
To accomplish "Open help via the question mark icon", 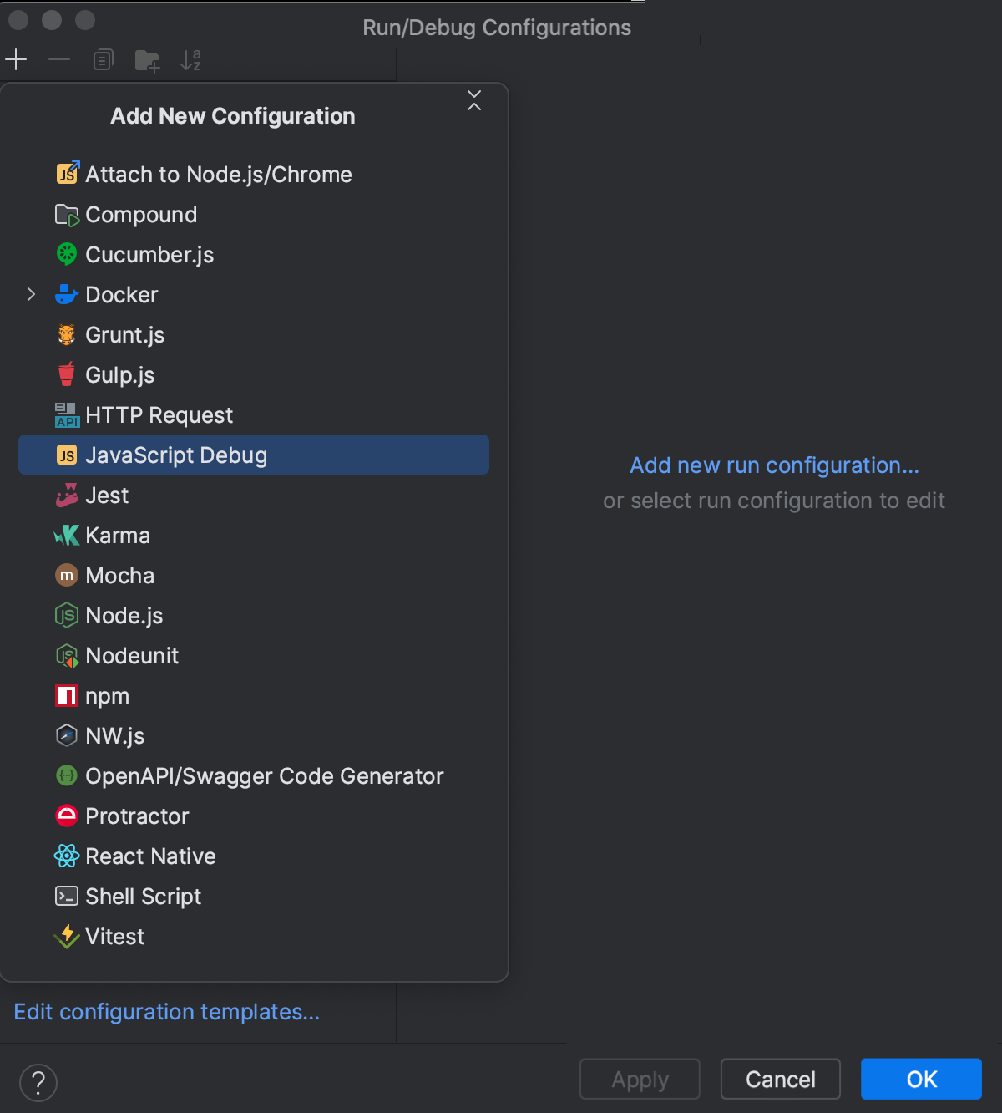I will point(38,1082).
